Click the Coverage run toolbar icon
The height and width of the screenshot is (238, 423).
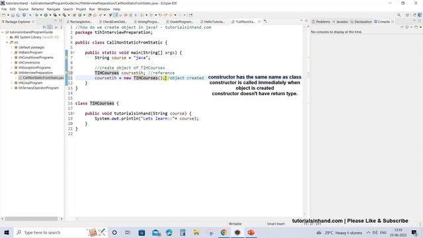55,15
